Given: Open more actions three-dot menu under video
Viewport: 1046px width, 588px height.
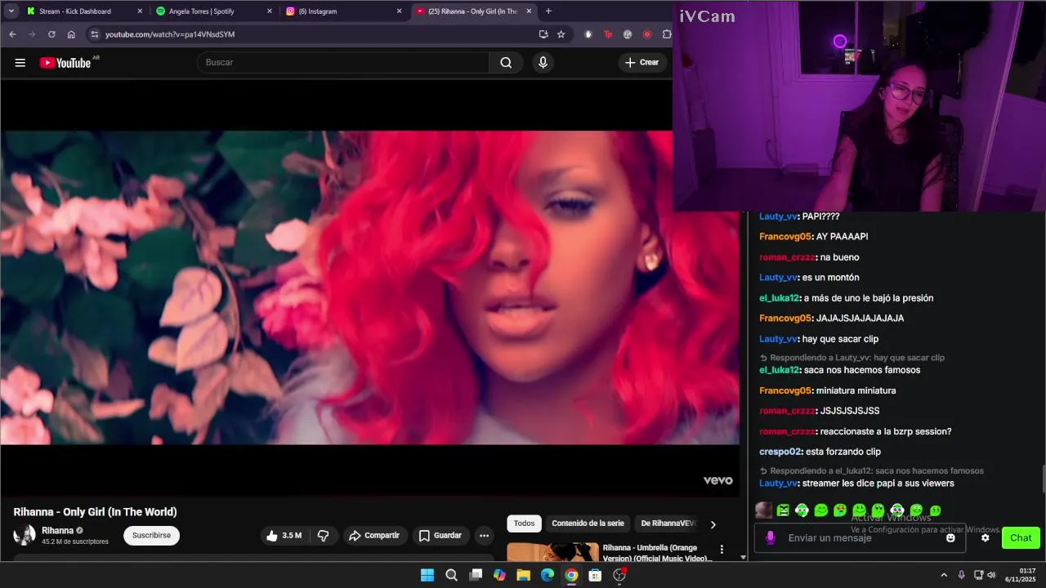Looking at the screenshot, I should pyautogui.click(x=485, y=536).
